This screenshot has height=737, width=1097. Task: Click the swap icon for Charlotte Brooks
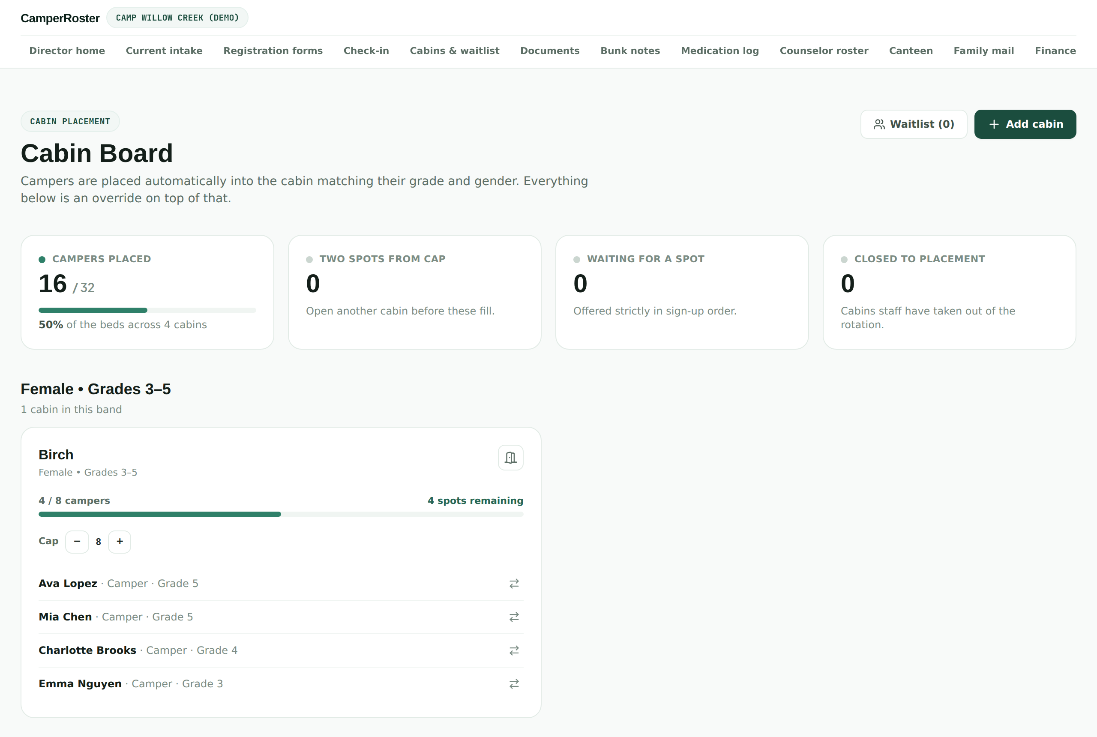[514, 650]
